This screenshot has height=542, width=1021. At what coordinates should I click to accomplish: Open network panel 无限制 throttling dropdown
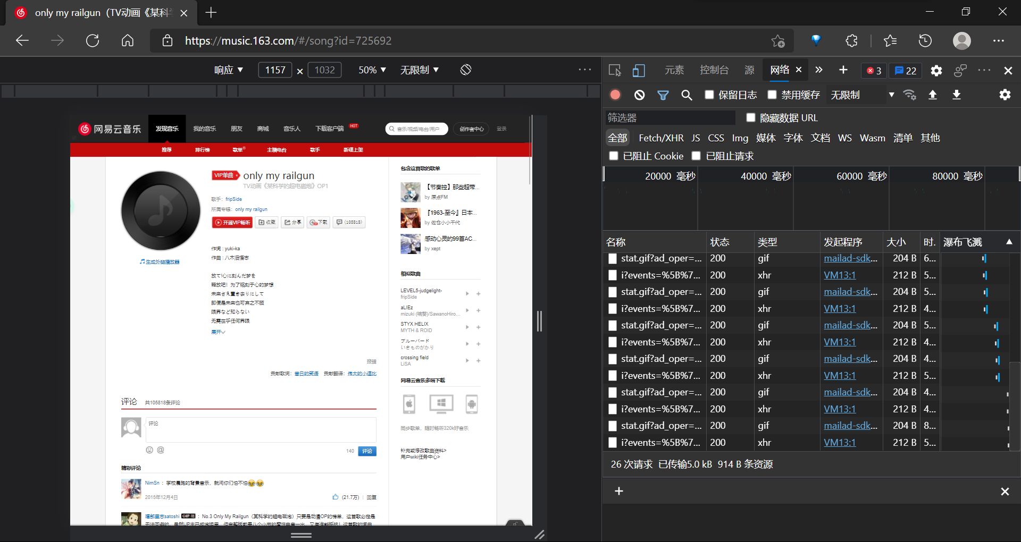click(x=863, y=95)
